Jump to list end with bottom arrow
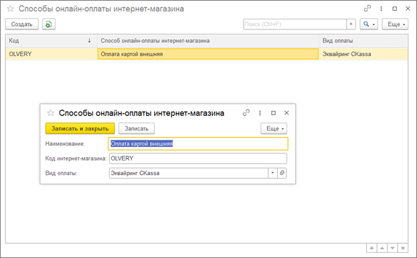This screenshot has width=417, height=258. (x=403, y=248)
